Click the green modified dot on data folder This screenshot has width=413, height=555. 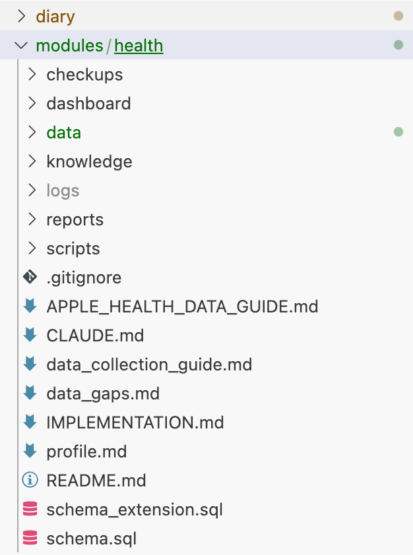(398, 132)
